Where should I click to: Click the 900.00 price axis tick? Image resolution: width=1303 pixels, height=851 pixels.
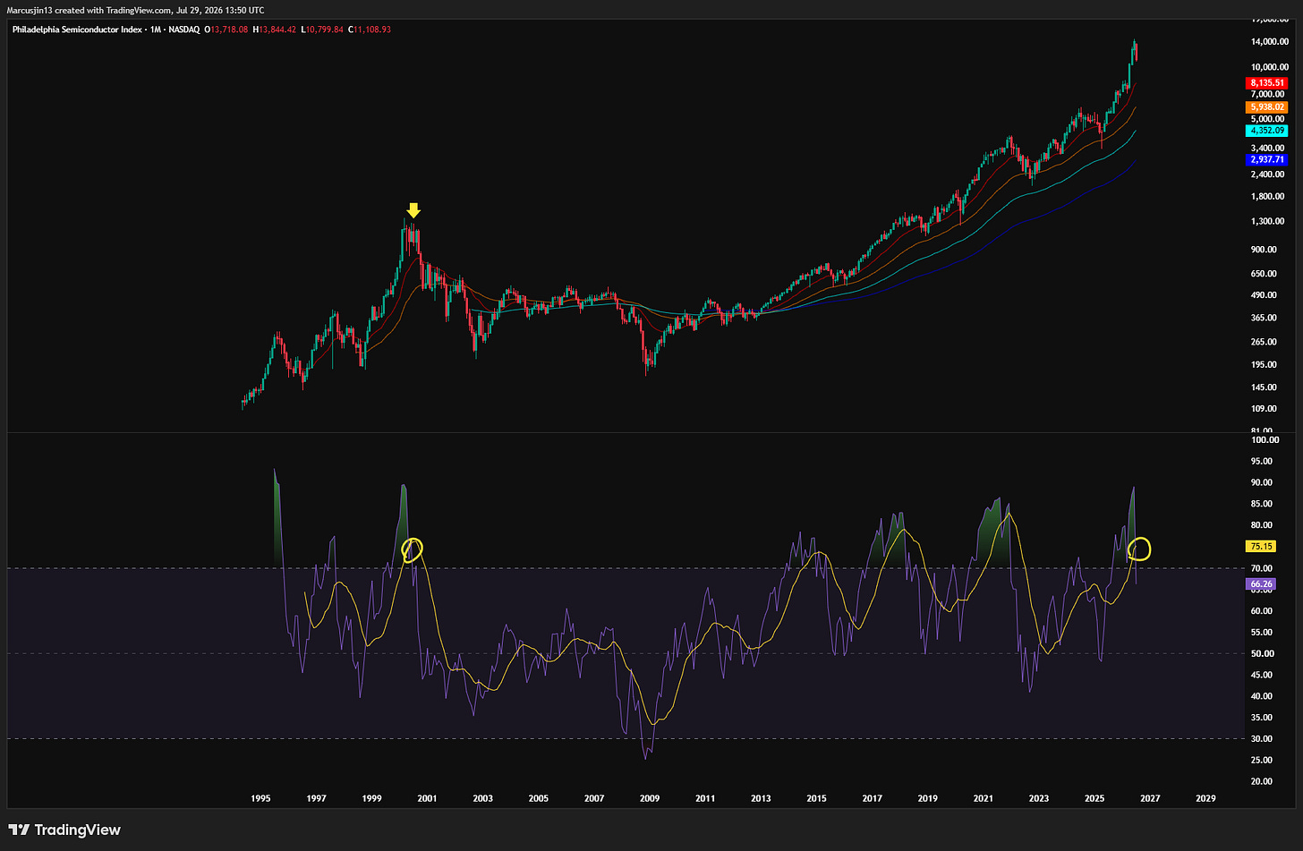click(x=1264, y=250)
